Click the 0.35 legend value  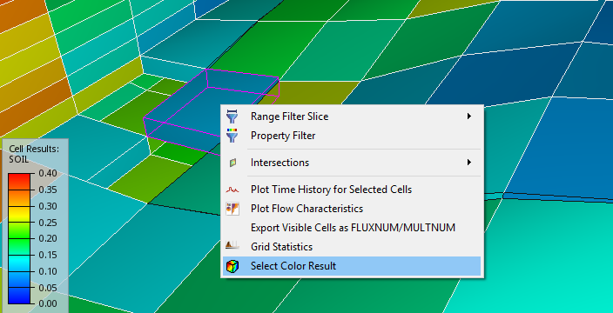tap(48, 190)
